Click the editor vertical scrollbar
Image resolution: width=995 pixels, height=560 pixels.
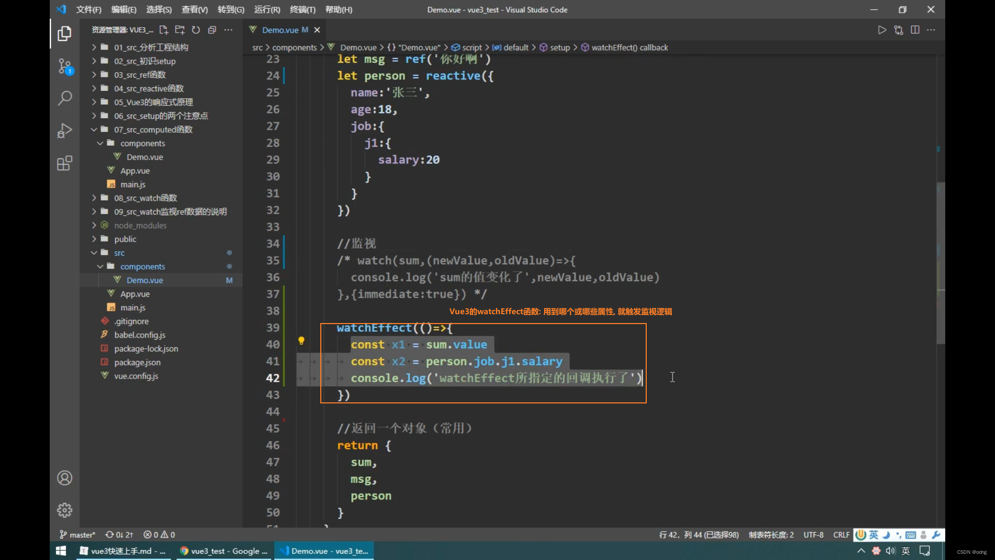tap(941, 263)
